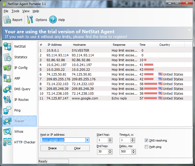
Task: Enable the Path ping checkbox
Action: 146,147
